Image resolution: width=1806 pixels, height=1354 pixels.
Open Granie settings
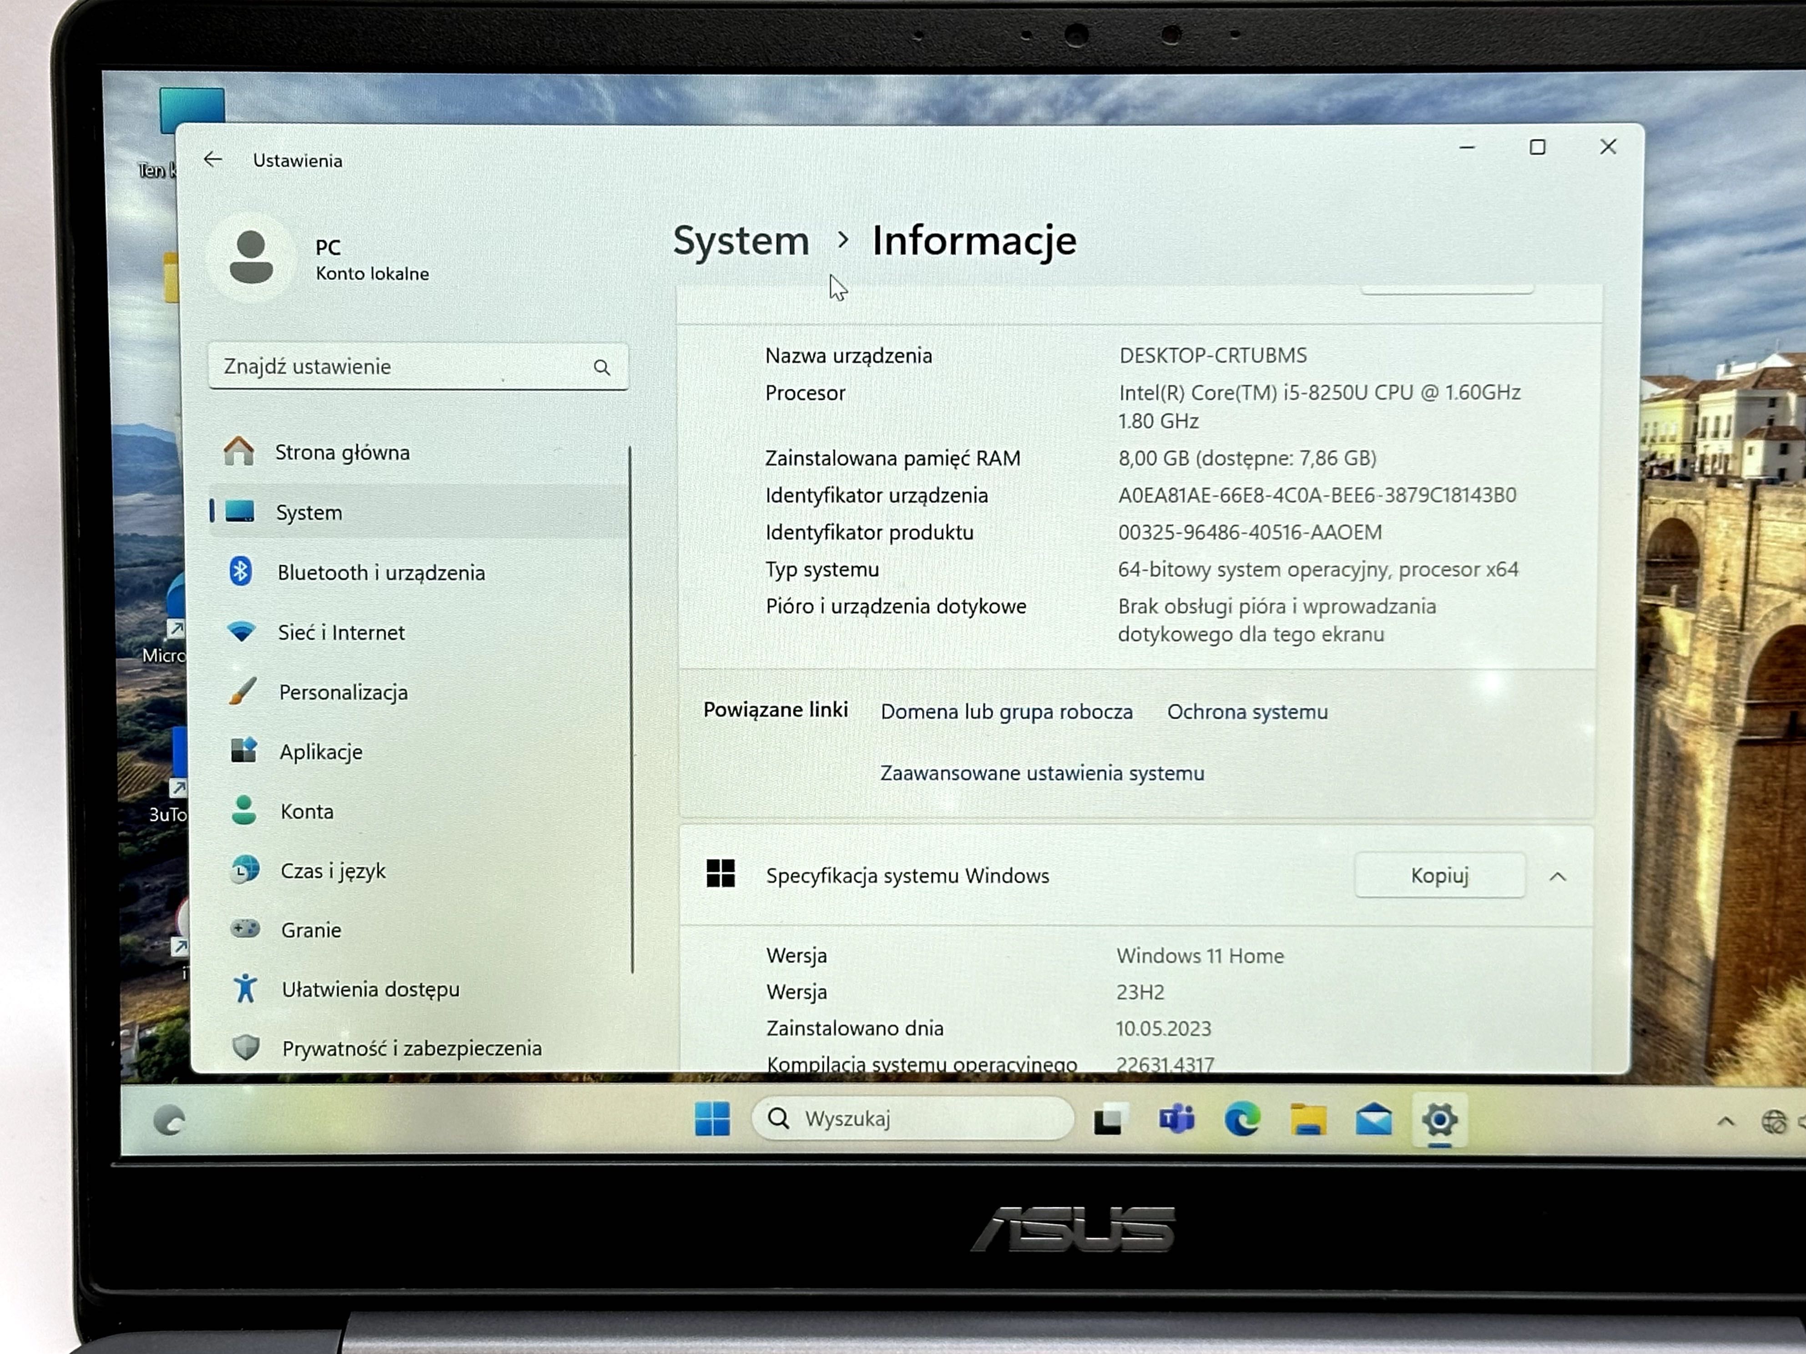[x=422, y=930]
